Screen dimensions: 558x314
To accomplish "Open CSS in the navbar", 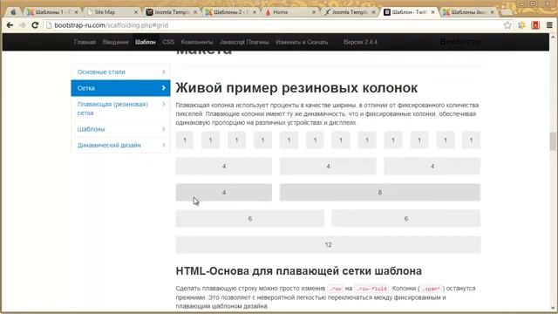I will [x=168, y=42].
